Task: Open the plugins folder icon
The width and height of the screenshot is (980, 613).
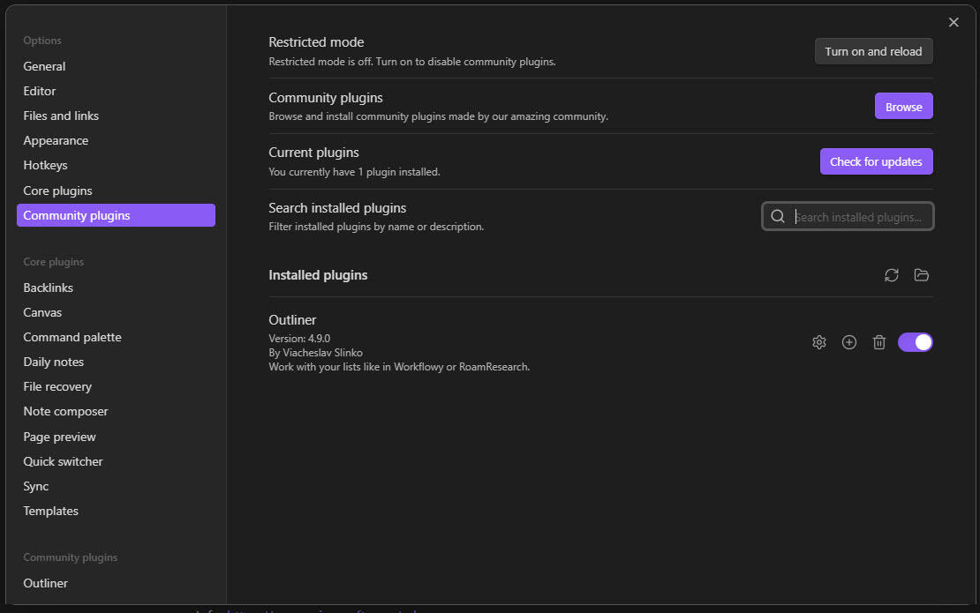Action: (921, 275)
